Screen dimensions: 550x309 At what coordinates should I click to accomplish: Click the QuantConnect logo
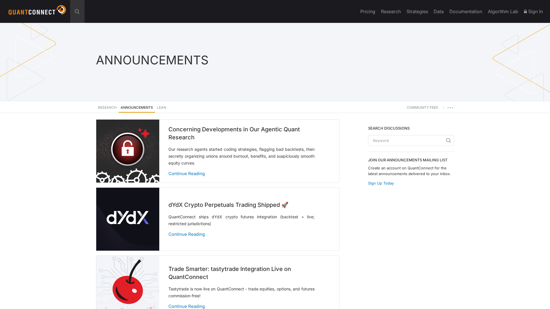point(37,11)
